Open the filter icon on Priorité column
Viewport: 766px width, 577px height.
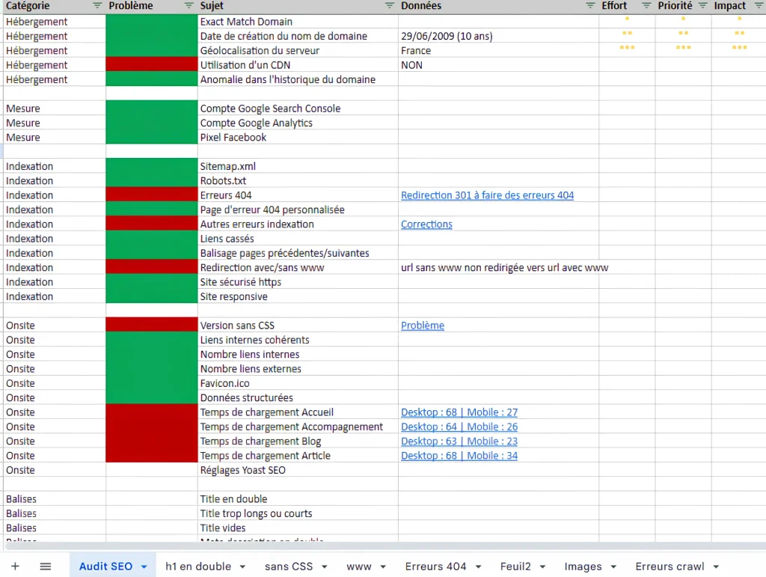pos(702,6)
